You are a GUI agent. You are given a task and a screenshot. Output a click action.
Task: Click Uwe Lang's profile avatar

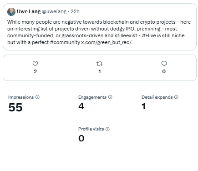[x=11, y=12]
